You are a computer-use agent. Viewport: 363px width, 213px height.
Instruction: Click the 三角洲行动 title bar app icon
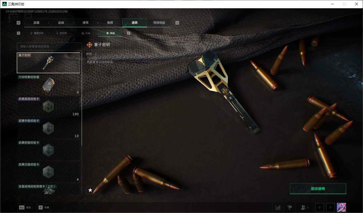[4, 4]
